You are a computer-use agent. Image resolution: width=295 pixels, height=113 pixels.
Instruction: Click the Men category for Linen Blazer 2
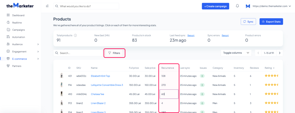(215, 103)
